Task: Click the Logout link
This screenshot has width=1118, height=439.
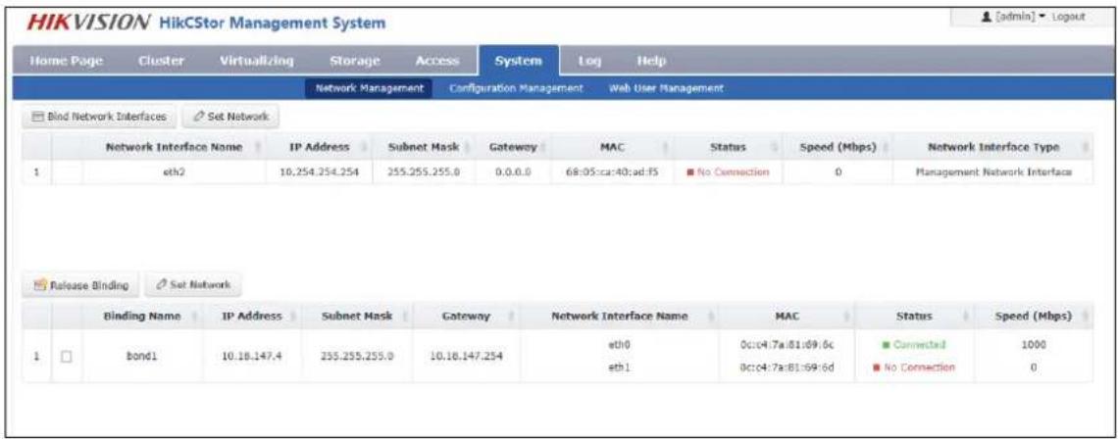Action: click(x=1067, y=17)
